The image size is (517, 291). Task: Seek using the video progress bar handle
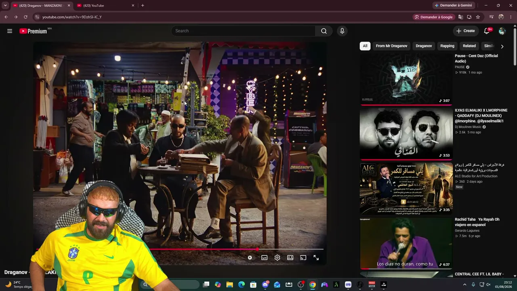[258, 249]
